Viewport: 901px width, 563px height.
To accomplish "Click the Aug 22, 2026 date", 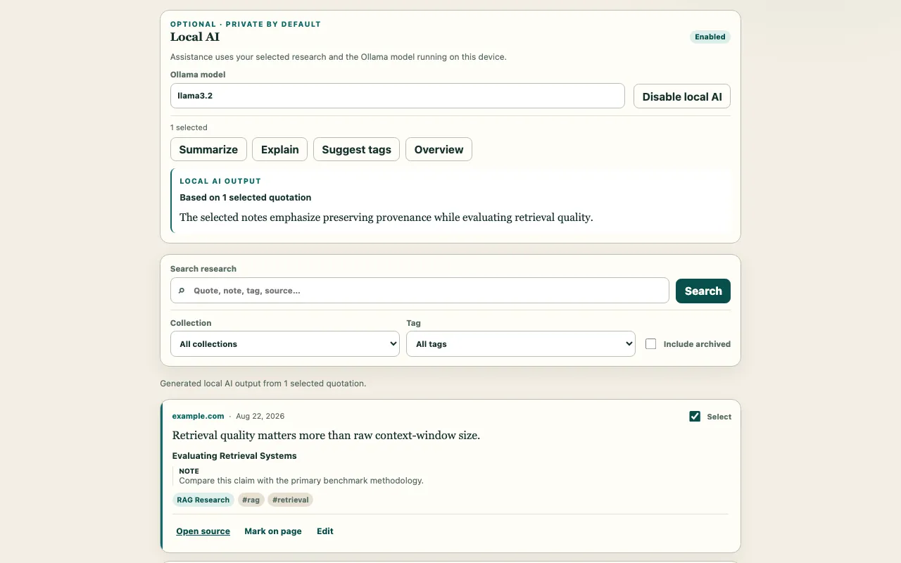I will [260, 416].
